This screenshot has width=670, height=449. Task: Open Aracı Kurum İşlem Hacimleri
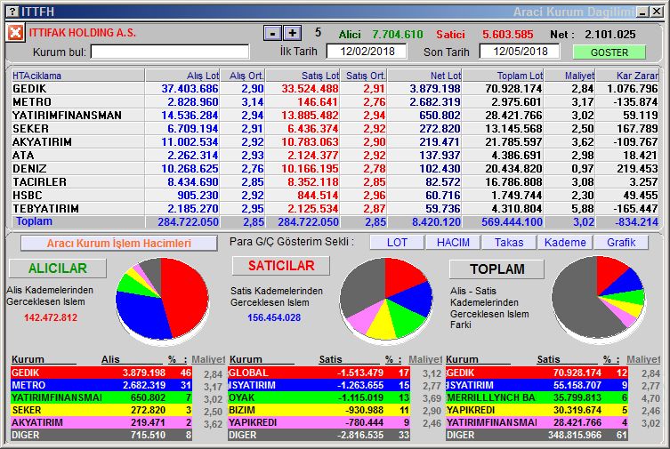tap(119, 244)
